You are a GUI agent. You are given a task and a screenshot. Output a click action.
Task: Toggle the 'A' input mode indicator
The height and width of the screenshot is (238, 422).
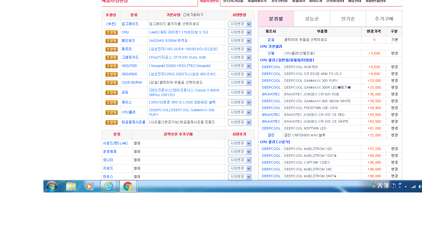pos(380,186)
